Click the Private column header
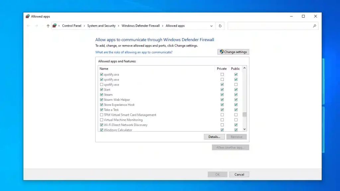340x191 pixels. coord(221,69)
